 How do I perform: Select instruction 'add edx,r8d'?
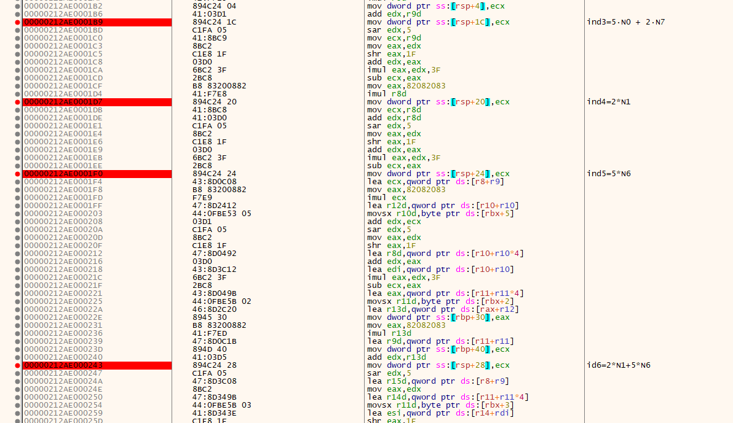click(x=394, y=118)
